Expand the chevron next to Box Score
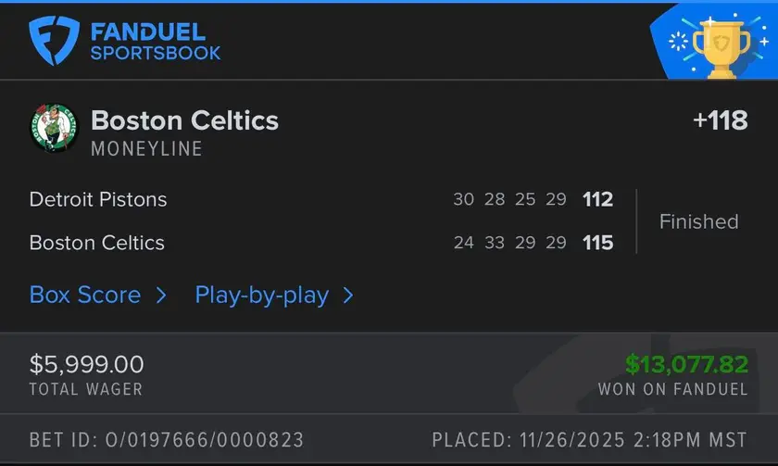Image resolution: width=778 pixels, height=466 pixels. click(x=161, y=296)
